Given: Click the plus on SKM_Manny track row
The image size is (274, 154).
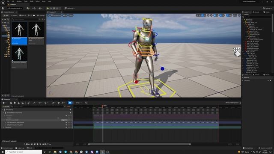Looking at the screenshot, I should tap(70, 110).
